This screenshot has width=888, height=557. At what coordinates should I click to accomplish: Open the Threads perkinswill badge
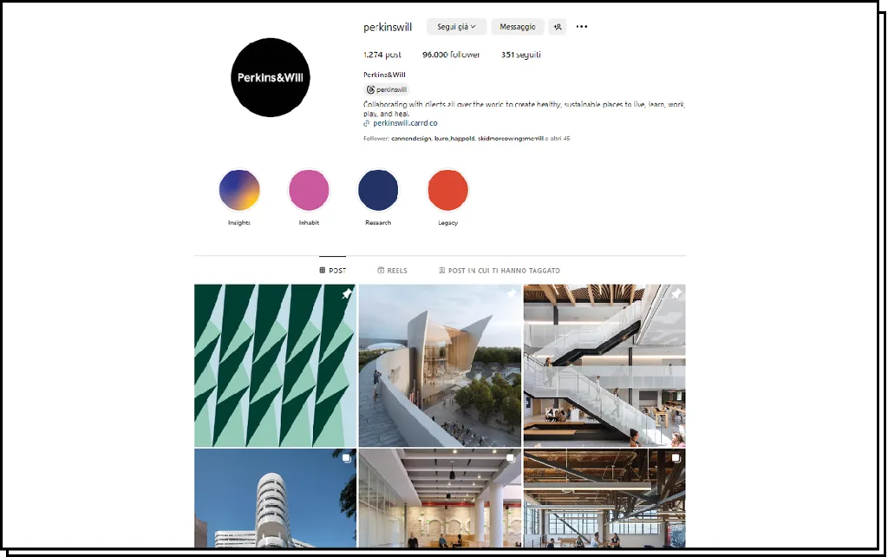point(386,89)
